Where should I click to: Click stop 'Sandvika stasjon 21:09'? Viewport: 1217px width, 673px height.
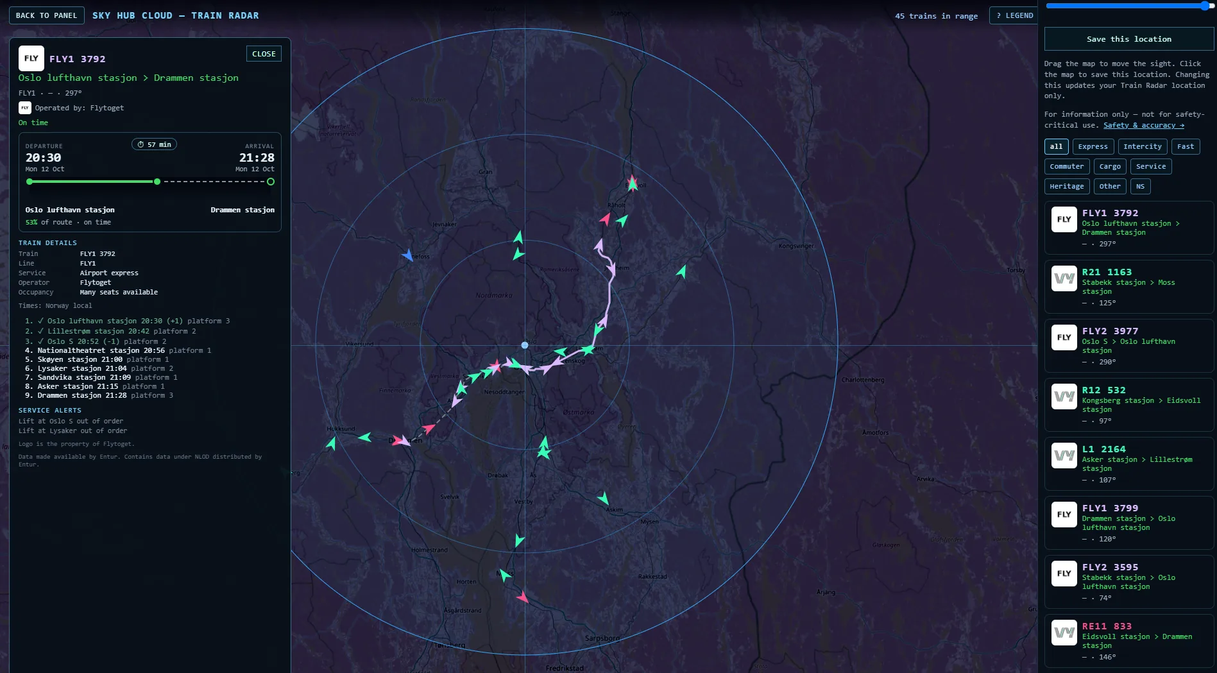(84, 377)
